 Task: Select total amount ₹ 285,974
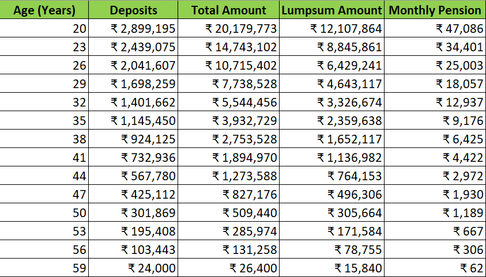(x=250, y=232)
